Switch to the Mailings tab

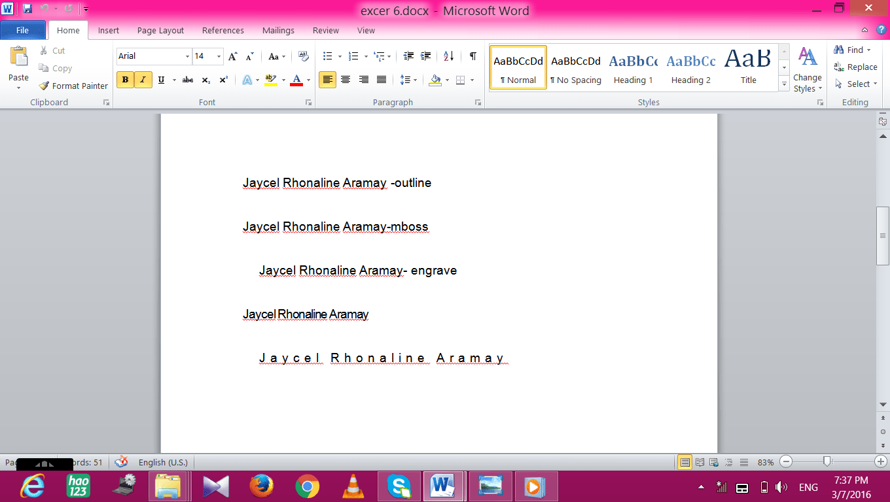278,30
